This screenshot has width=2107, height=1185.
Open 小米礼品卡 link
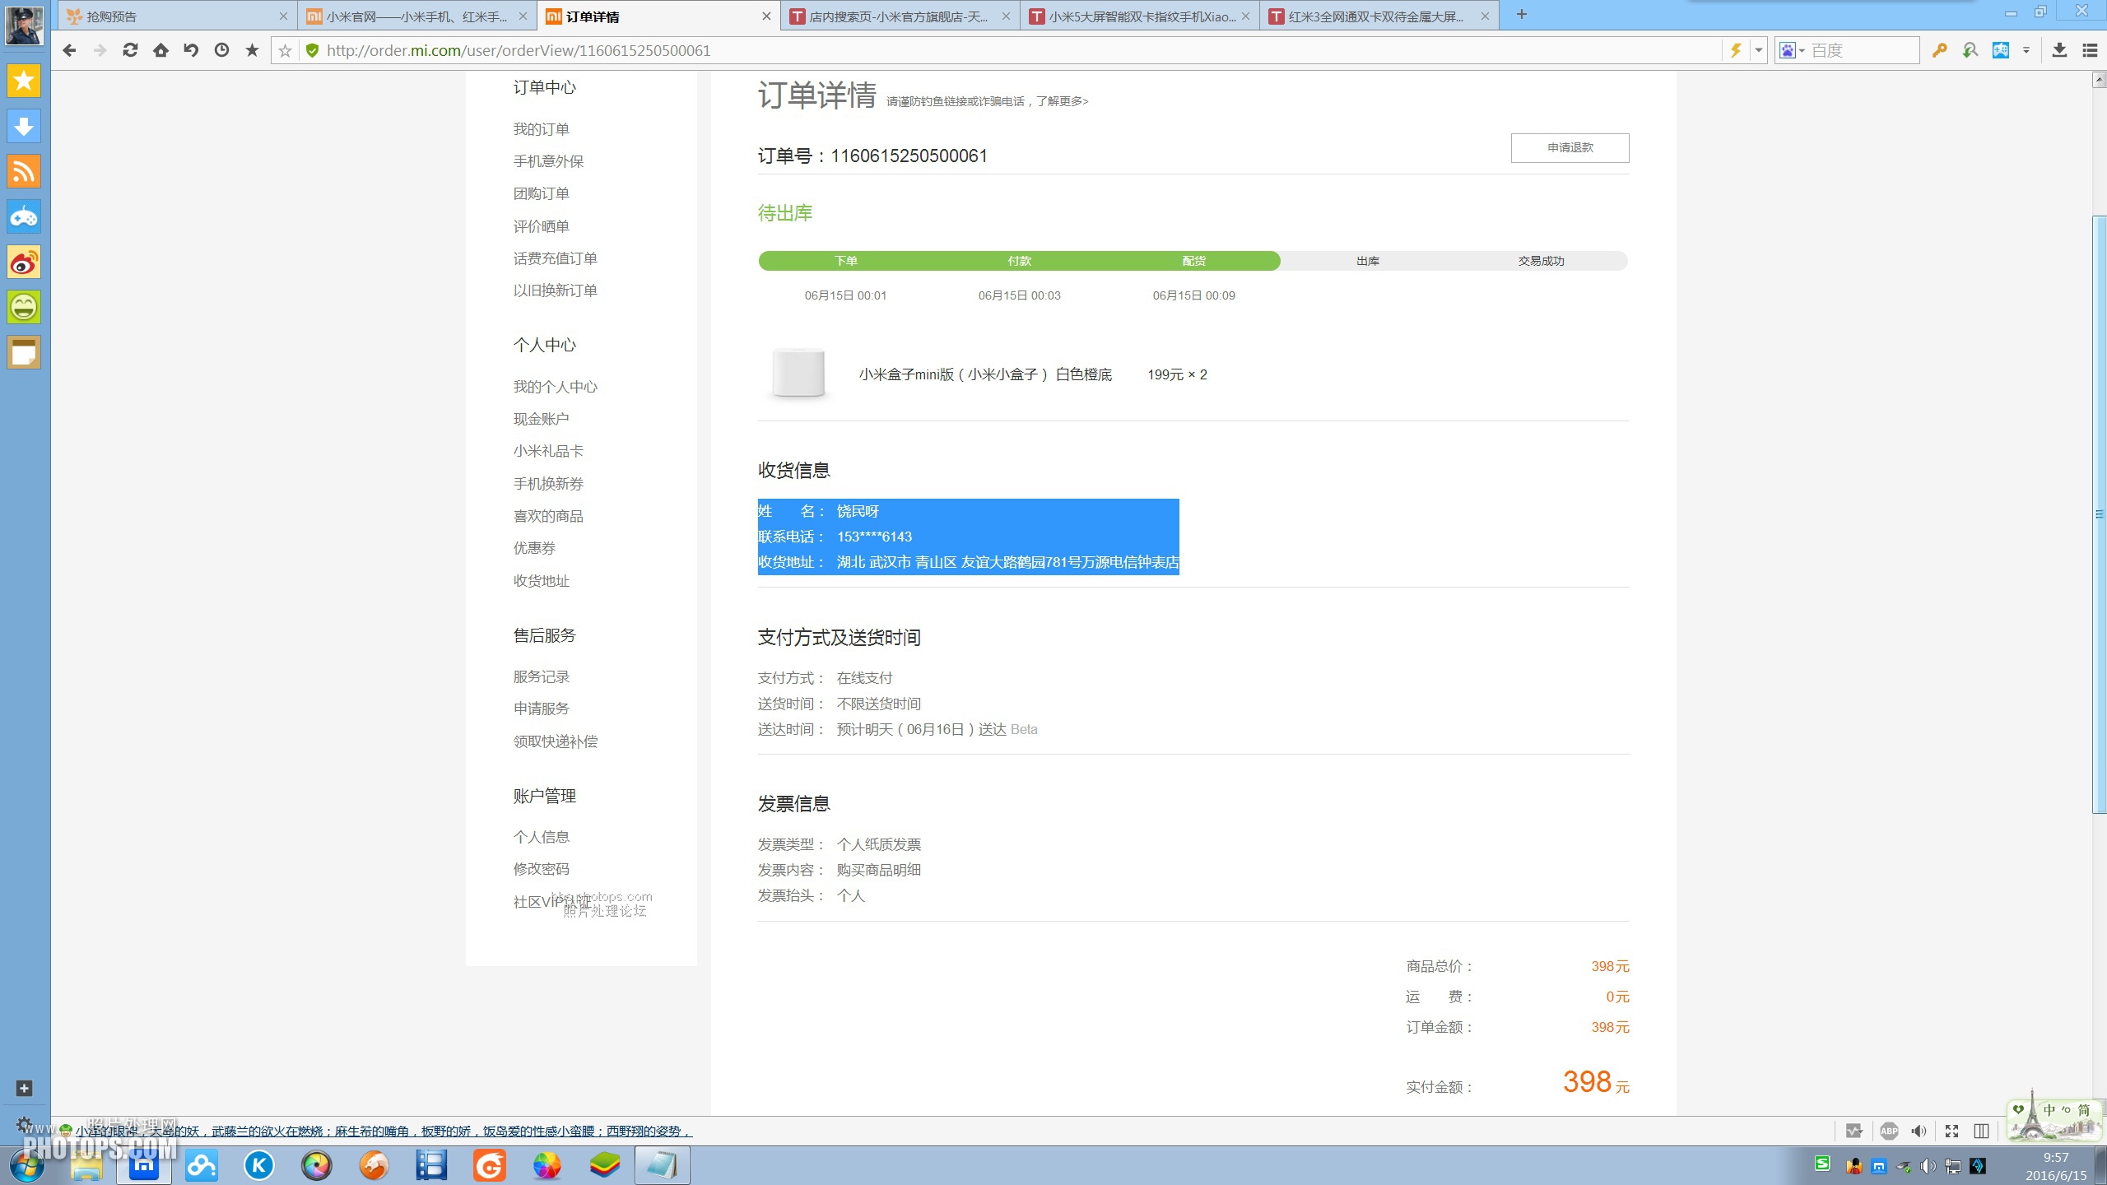click(x=548, y=451)
